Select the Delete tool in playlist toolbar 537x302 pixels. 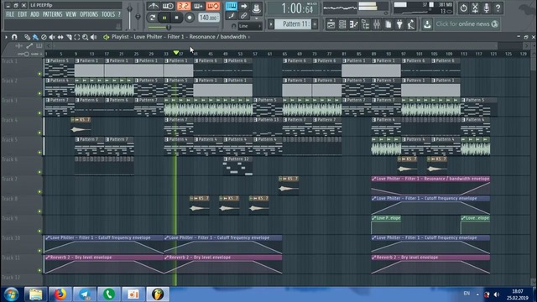(44, 37)
